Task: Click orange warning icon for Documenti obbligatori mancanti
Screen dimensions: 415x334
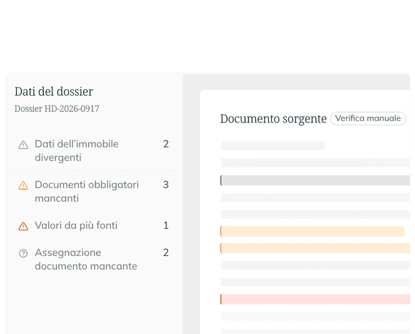Action: click(x=23, y=185)
